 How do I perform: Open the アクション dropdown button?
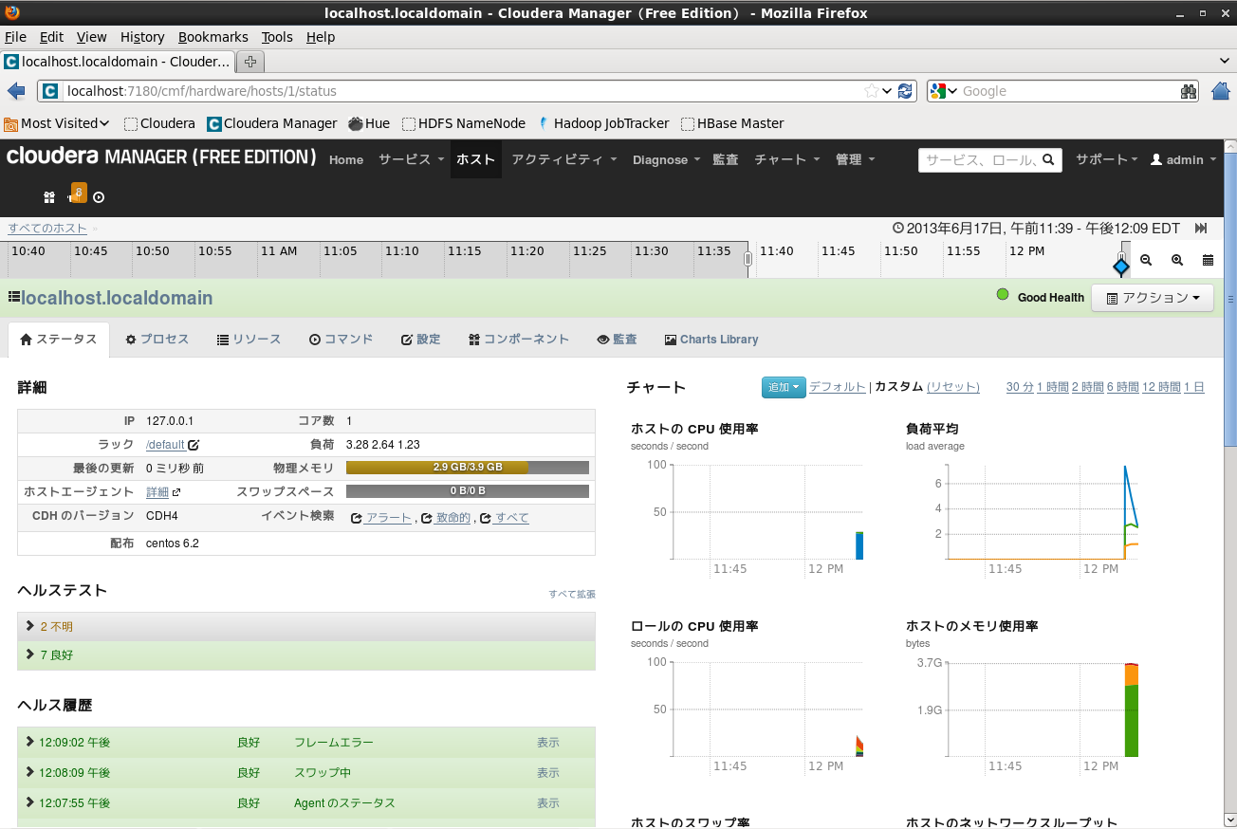point(1153,298)
